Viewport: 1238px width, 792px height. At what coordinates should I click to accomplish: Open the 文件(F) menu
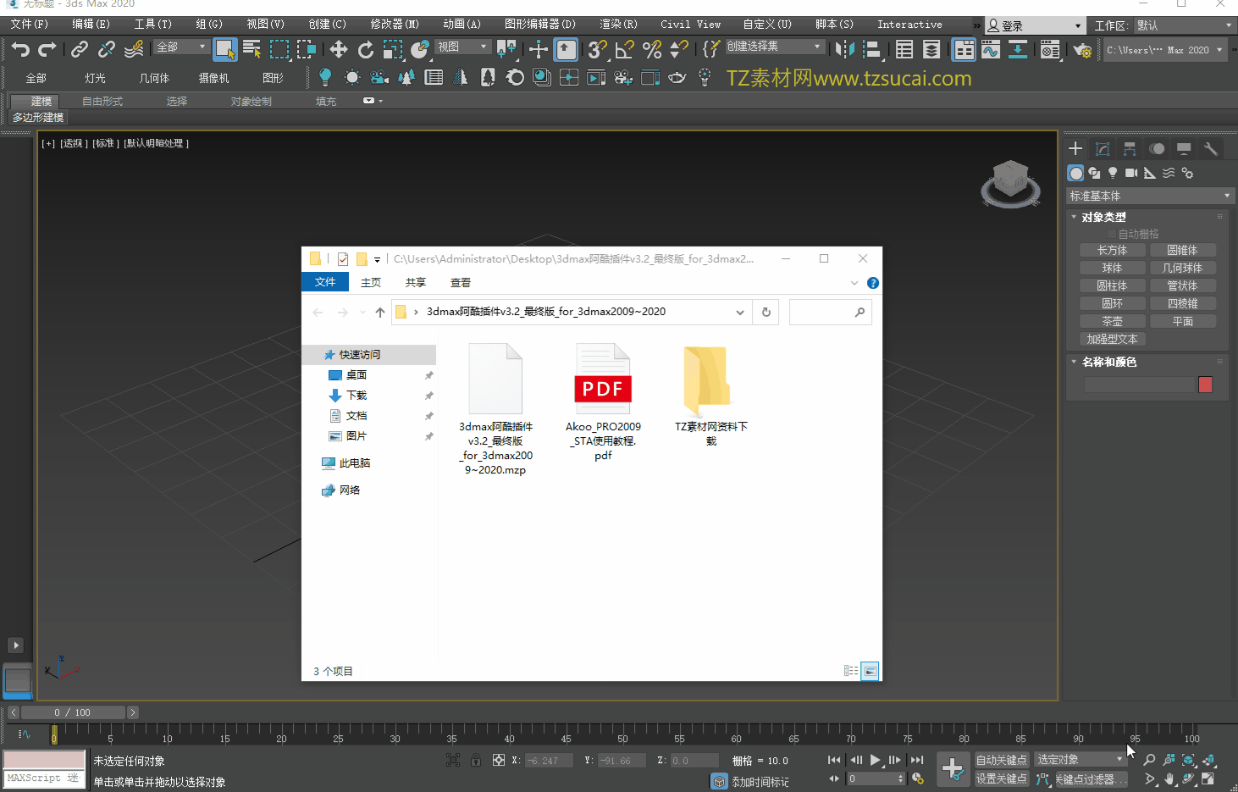click(x=29, y=25)
